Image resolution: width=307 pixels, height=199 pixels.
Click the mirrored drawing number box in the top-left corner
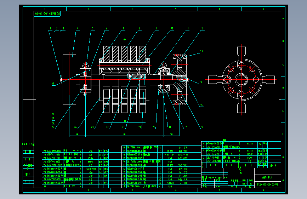coord(47,14)
